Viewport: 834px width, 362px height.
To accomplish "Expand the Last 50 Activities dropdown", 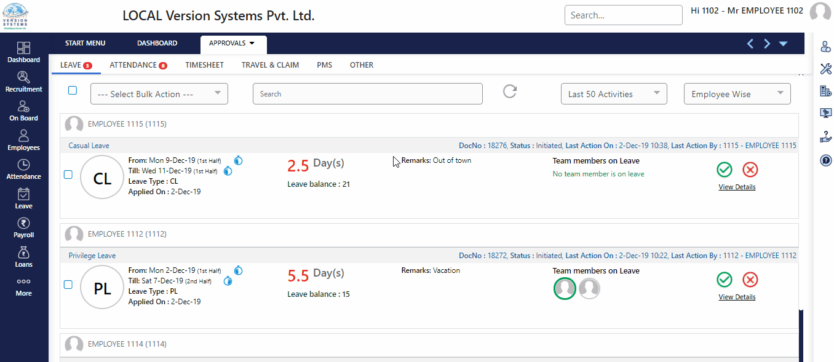I will tap(614, 94).
